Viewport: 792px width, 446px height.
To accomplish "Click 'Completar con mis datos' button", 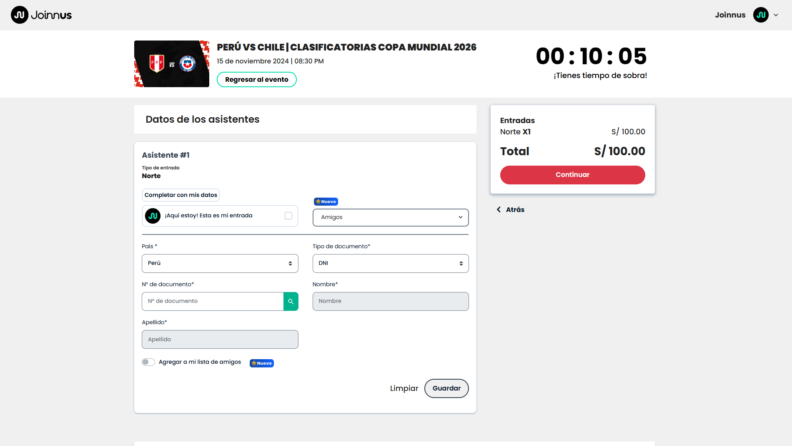I will (x=180, y=195).
